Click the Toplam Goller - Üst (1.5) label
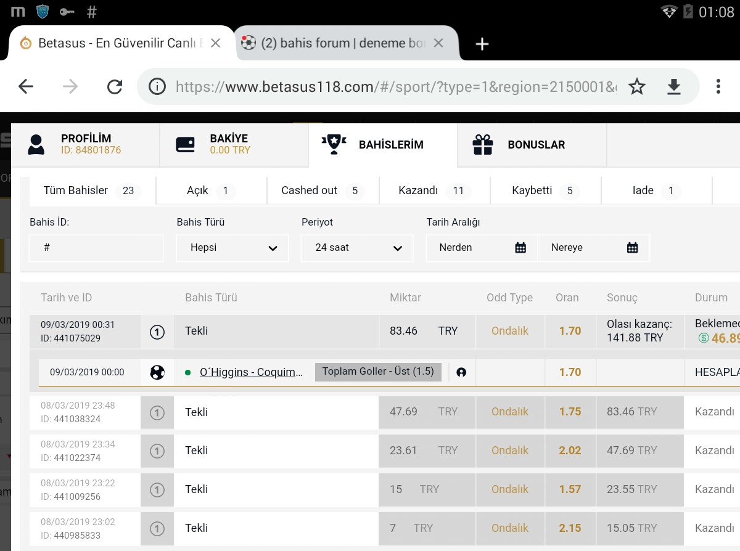740x551 pixels. click(x=378, y=372)
